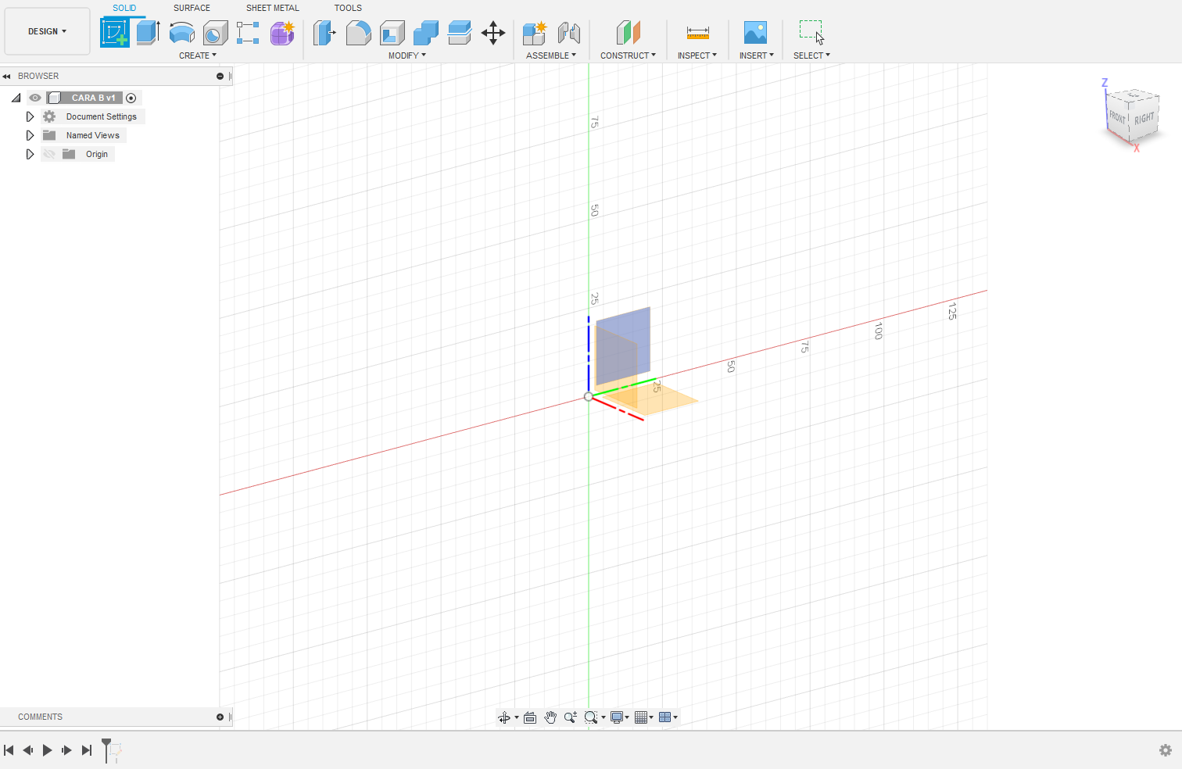Select the Hole tool
The height and width of the screenshot is (769, 1182).
coord(215,33)
